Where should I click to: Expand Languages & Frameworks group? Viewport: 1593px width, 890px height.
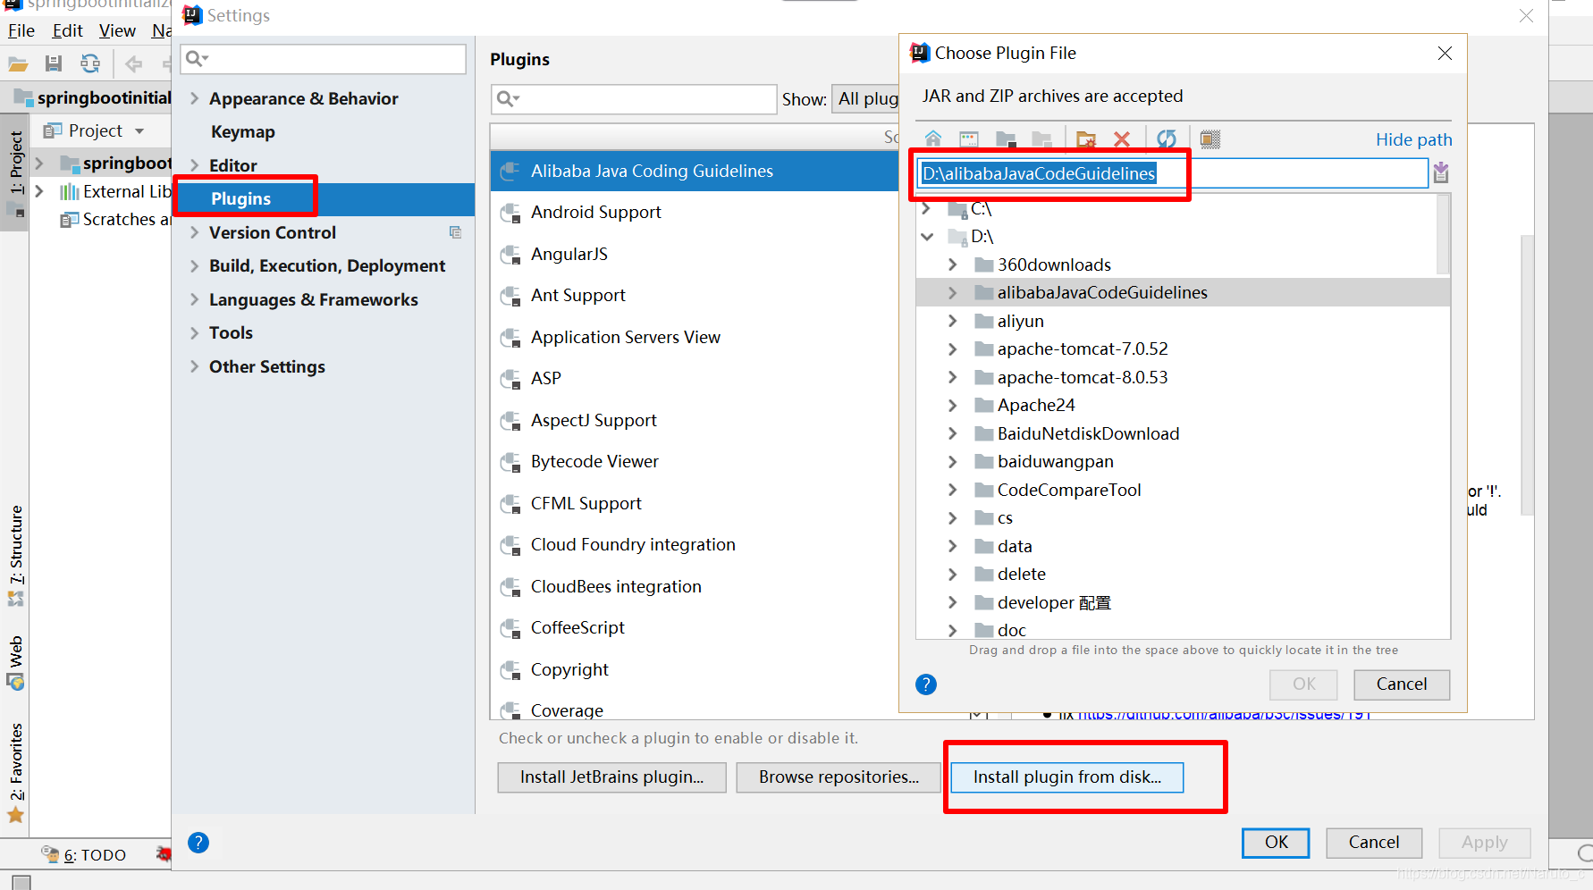pyautogui.click(x=194, y=299)
